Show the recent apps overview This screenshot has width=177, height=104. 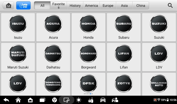(x=42, y=100)
